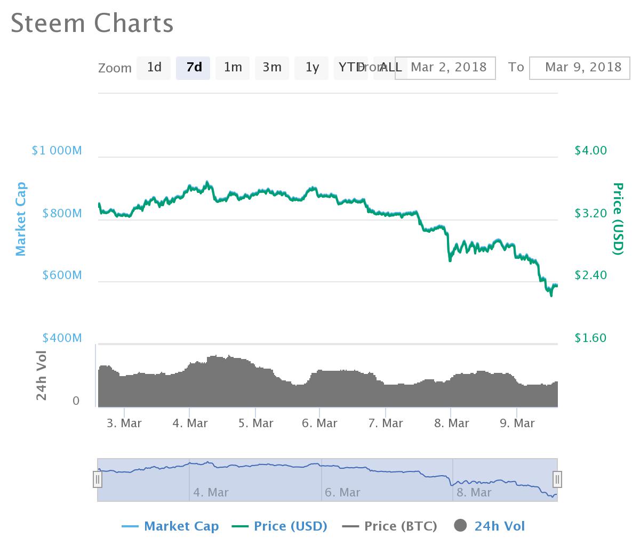Screen dimensions: 640x554
Task: Select the ALL zoom range
Action: 389,68
